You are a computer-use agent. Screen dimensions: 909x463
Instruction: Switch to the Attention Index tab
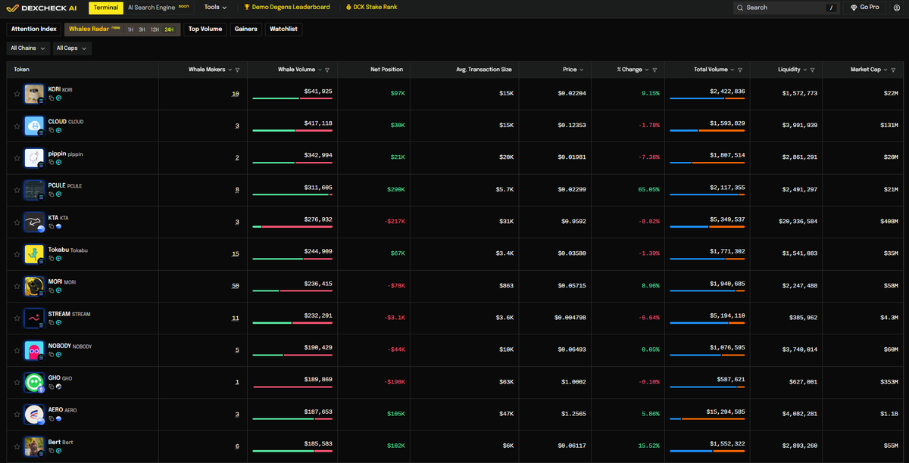click(34, 29)
